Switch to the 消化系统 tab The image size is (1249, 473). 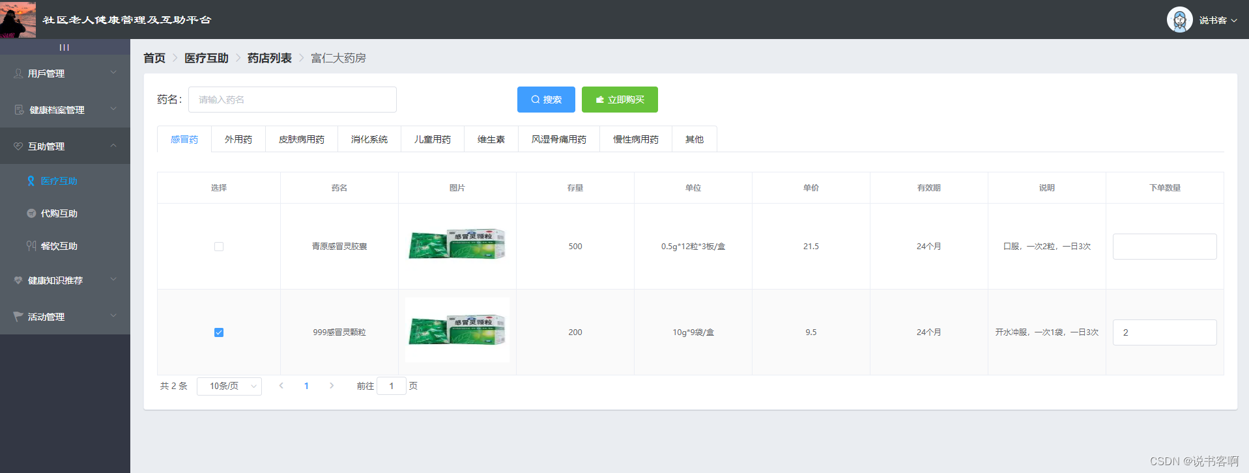369,139
